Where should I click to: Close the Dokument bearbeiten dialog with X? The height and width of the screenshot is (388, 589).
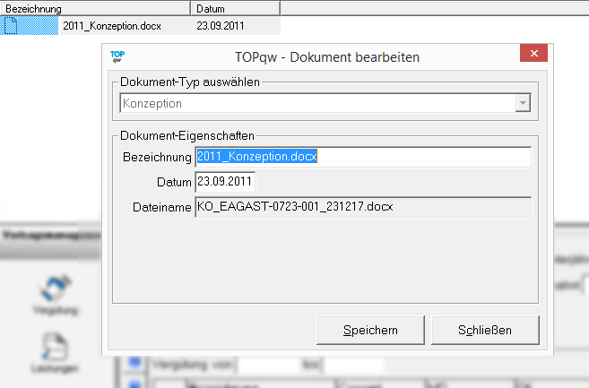[533, 56]
